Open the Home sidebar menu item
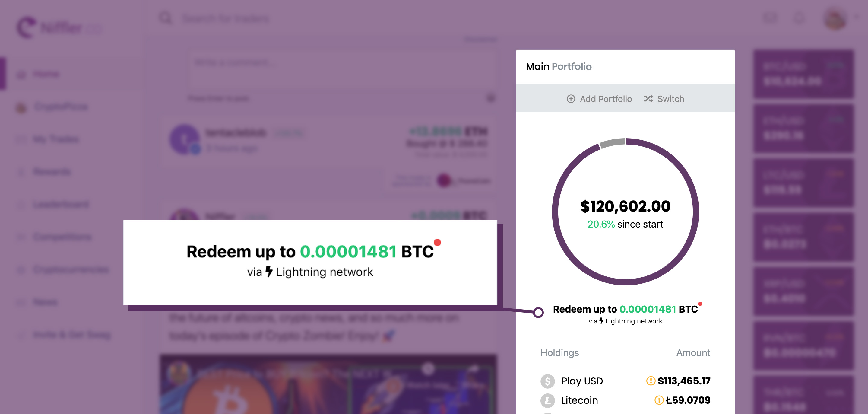 click(x=46, y=74)
